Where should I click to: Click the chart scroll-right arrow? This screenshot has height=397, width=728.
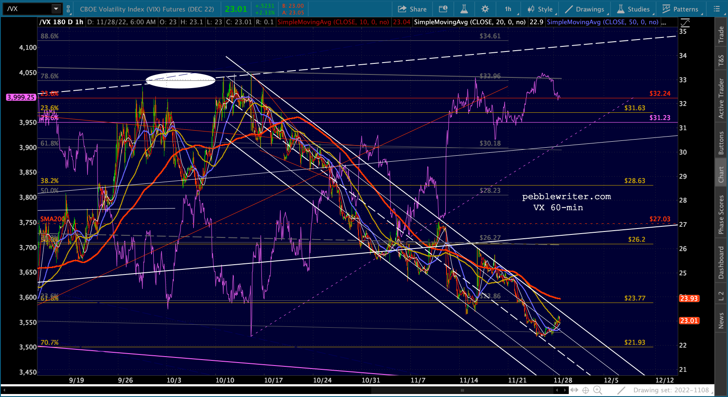click(x=565, y=390)
